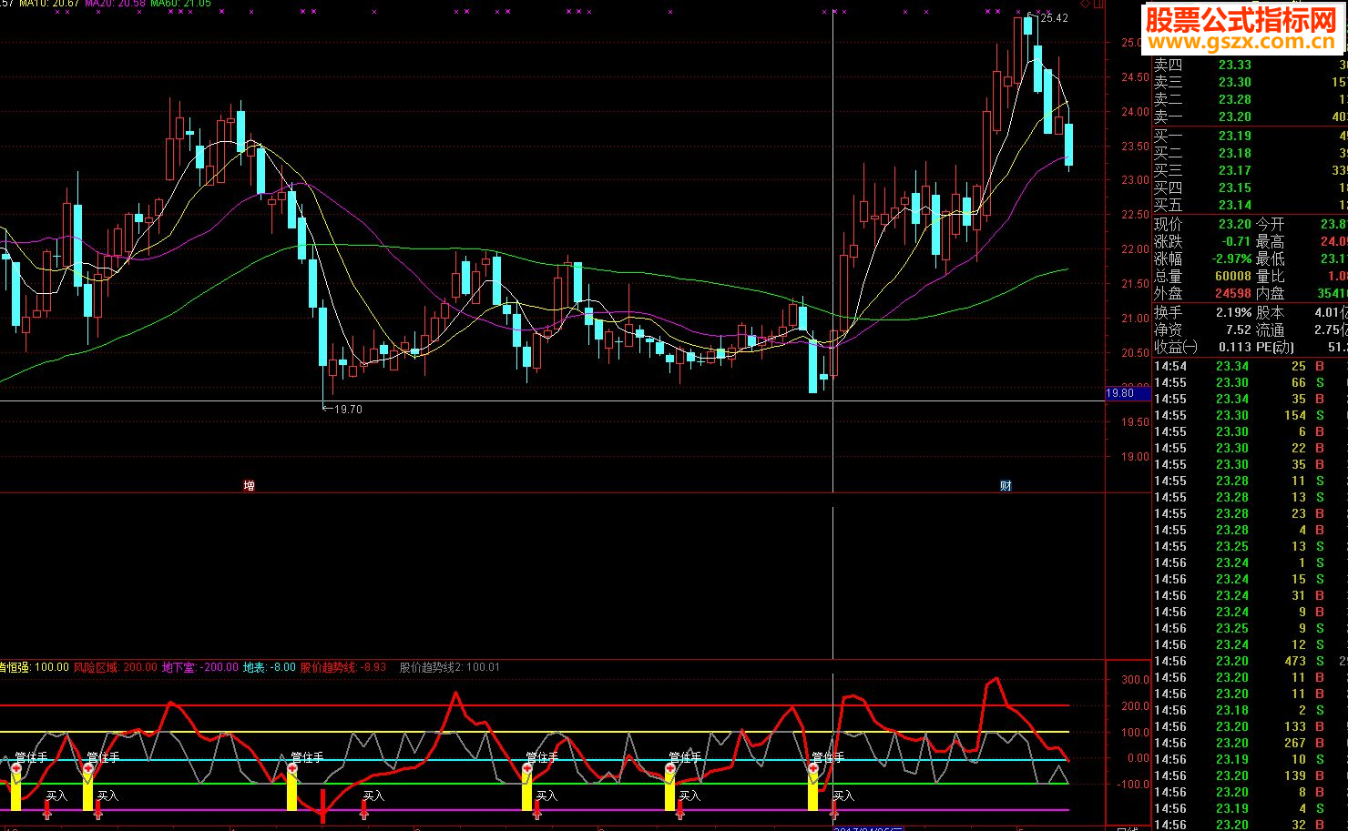Click the 24.50 price axis label
The image size is (1348, 831).
(1136, 77)
